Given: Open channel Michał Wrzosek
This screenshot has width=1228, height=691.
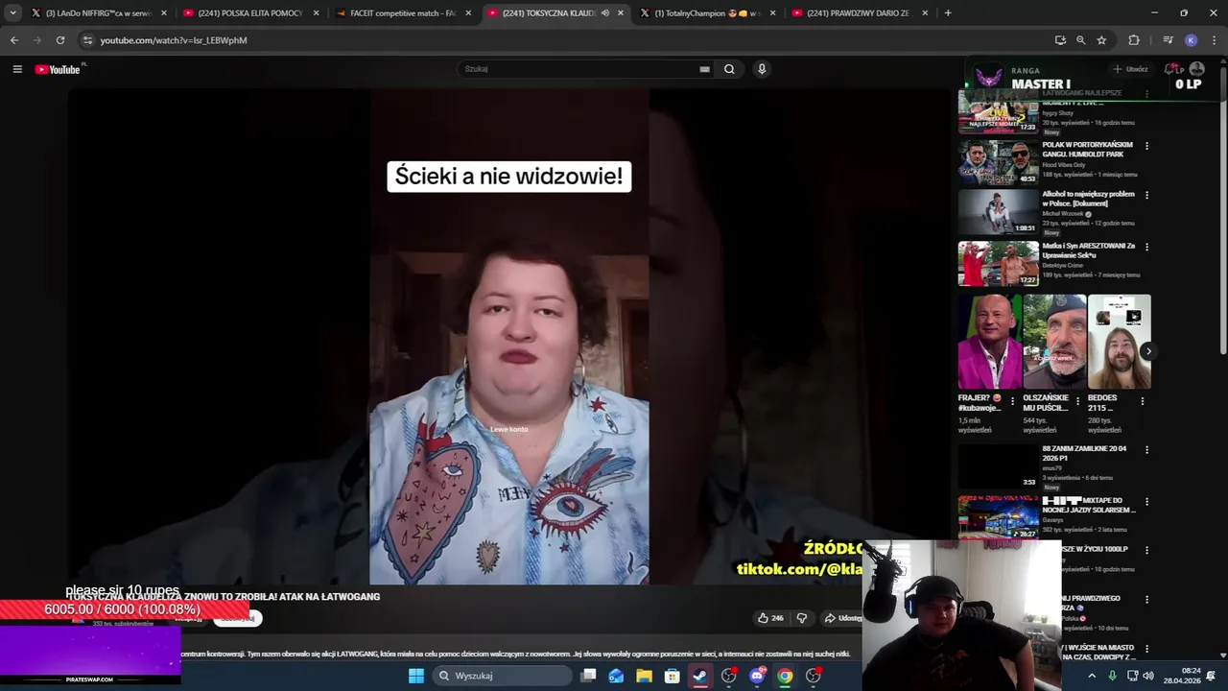Looking at the screenshot, I should [x=1064, y=214].
